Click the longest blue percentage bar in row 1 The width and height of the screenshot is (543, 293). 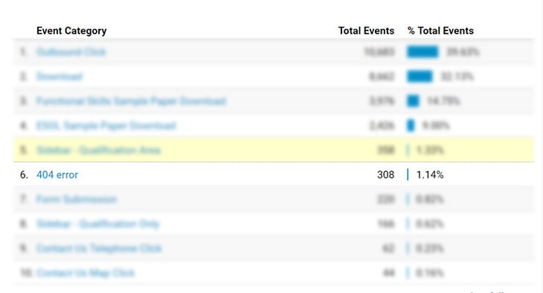click(422, 52)
